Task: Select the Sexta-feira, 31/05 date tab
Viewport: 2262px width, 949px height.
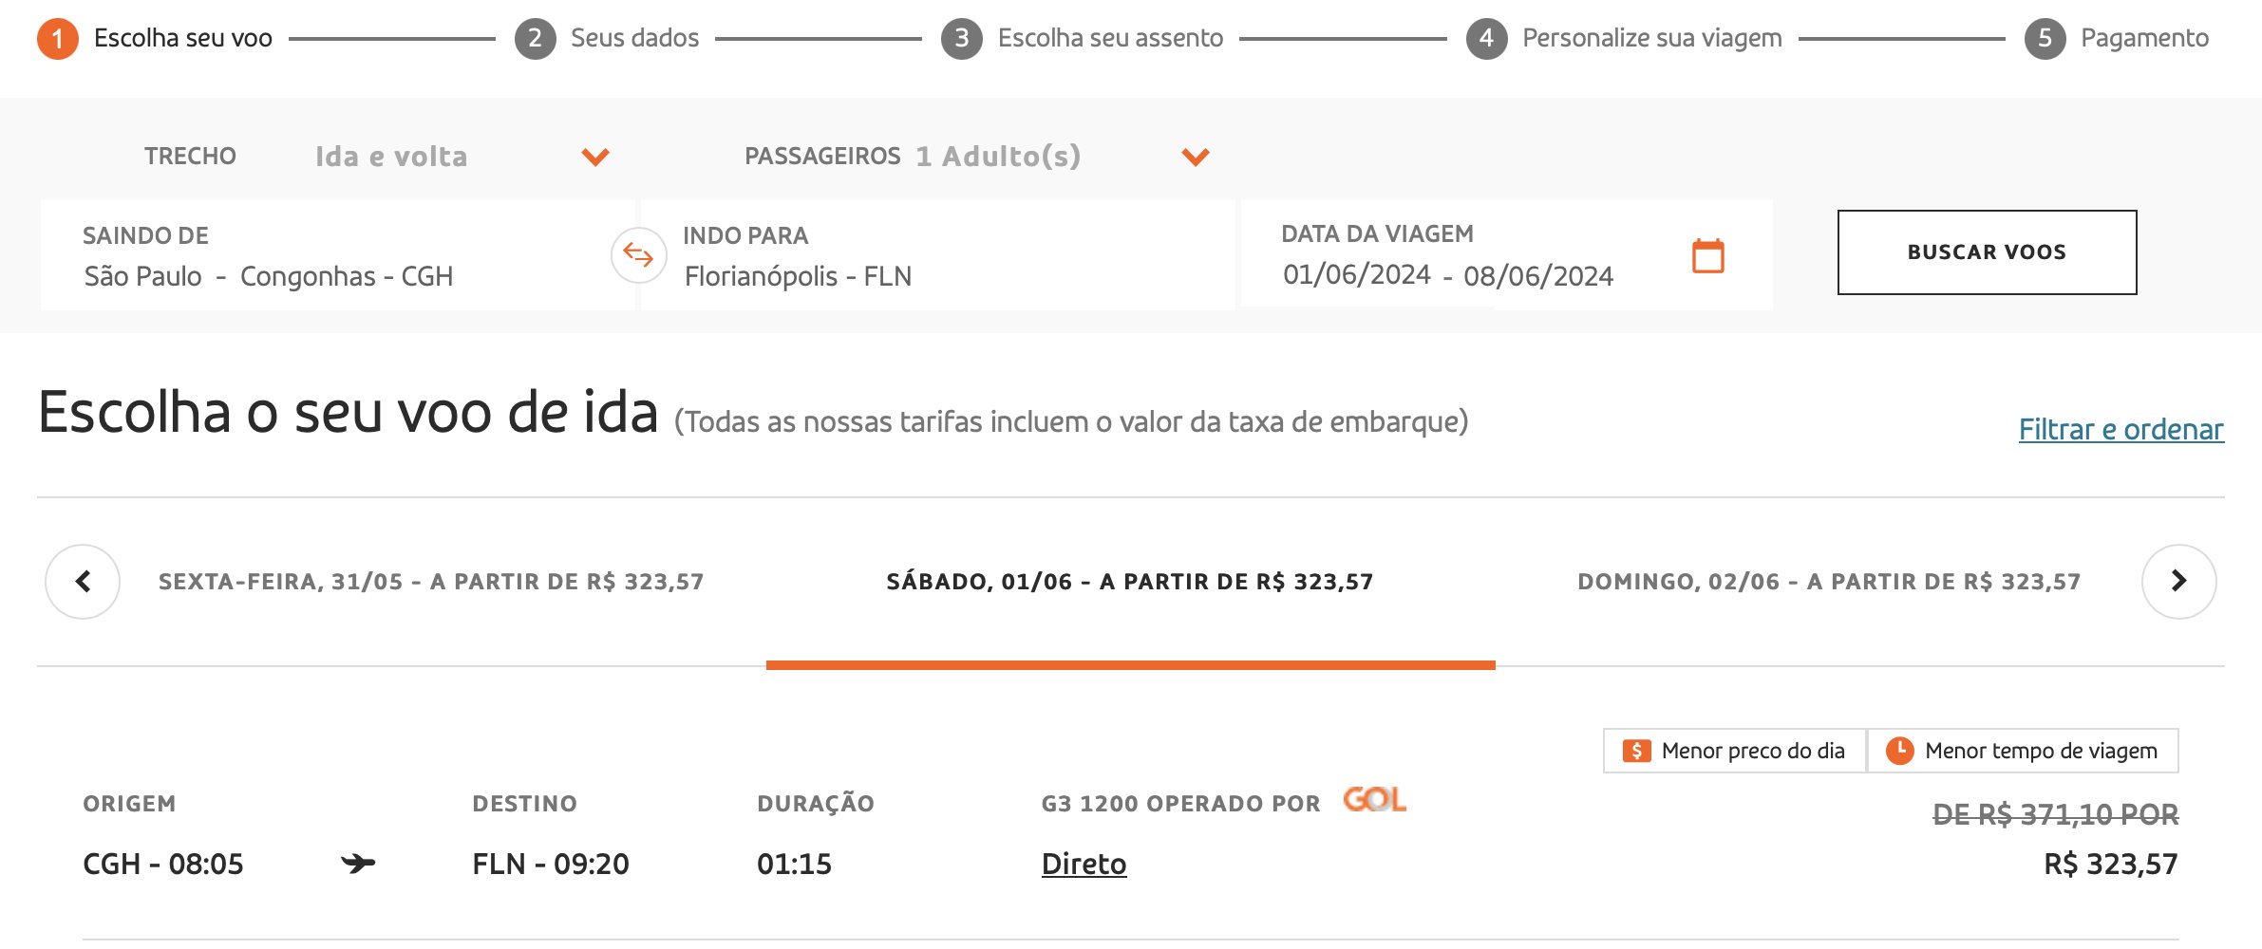Action: (x=431, y=582)
